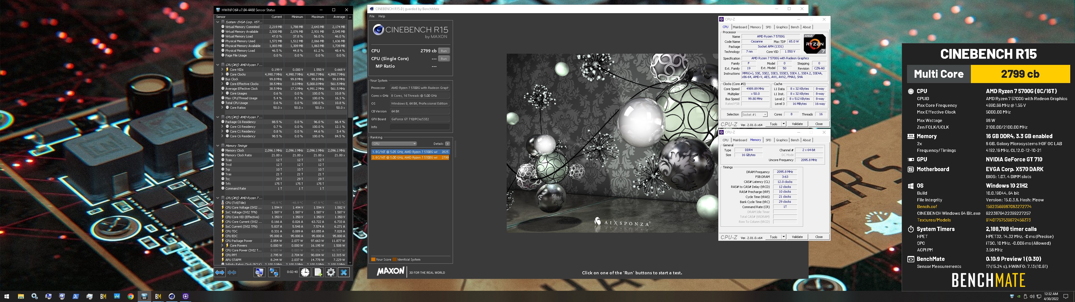This screenshot has height=302, width=1075.
Task: Select the Command Rate sensor row
Action: pyautogui.click(x=284, y=188)
